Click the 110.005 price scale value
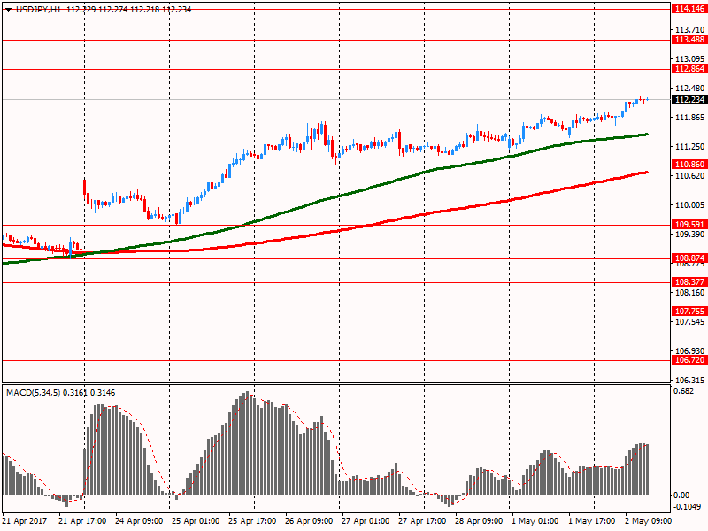708x531 pixels. coord(689,205)
